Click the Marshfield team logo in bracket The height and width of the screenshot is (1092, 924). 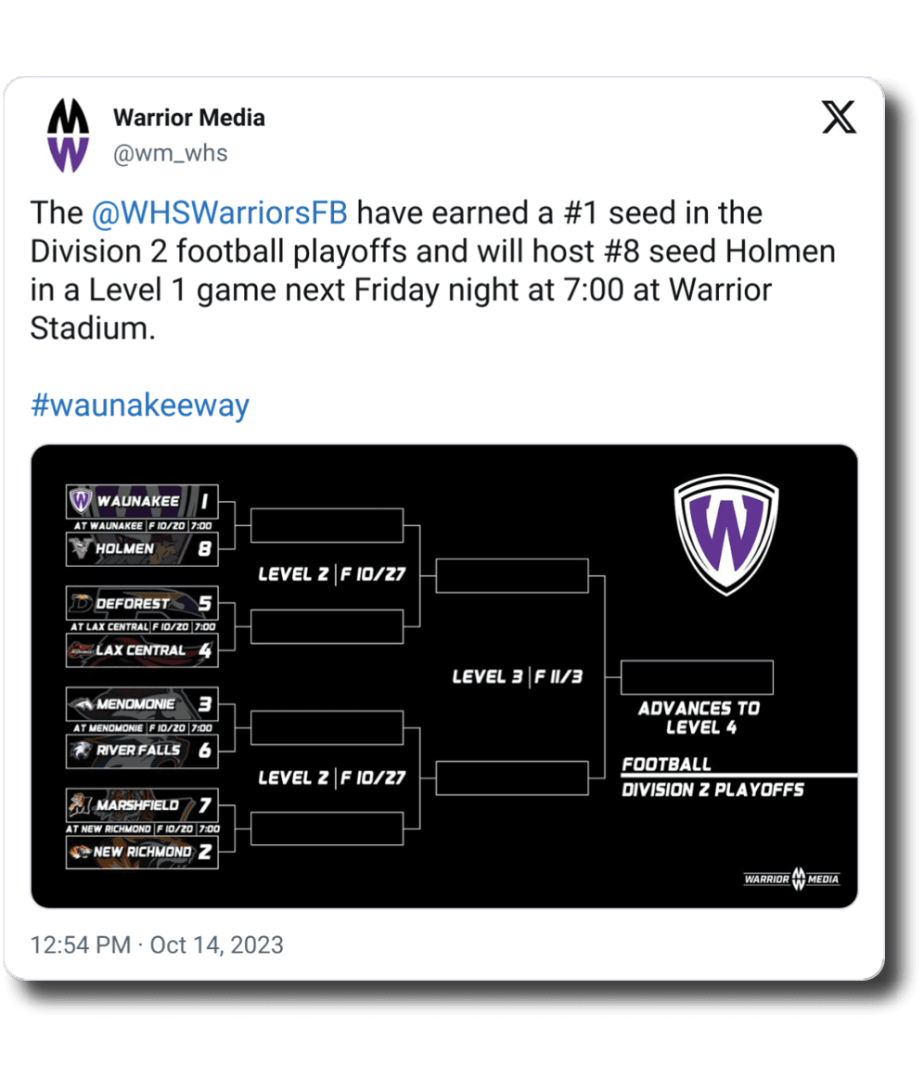point(81,805)
